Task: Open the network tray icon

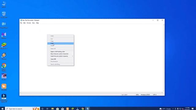Action: pyautogui.click(x=180, y=109)
